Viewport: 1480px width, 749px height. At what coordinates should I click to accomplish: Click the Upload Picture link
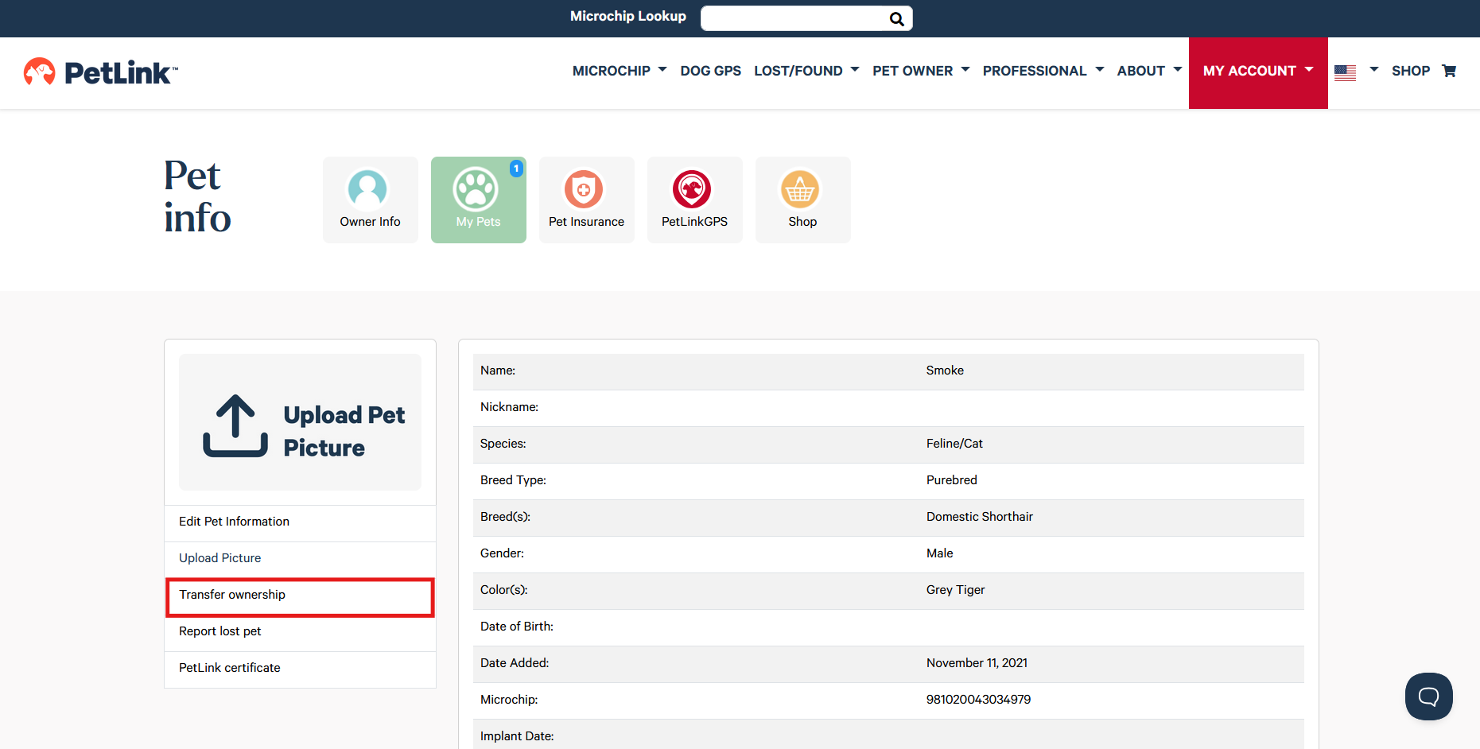219,558
